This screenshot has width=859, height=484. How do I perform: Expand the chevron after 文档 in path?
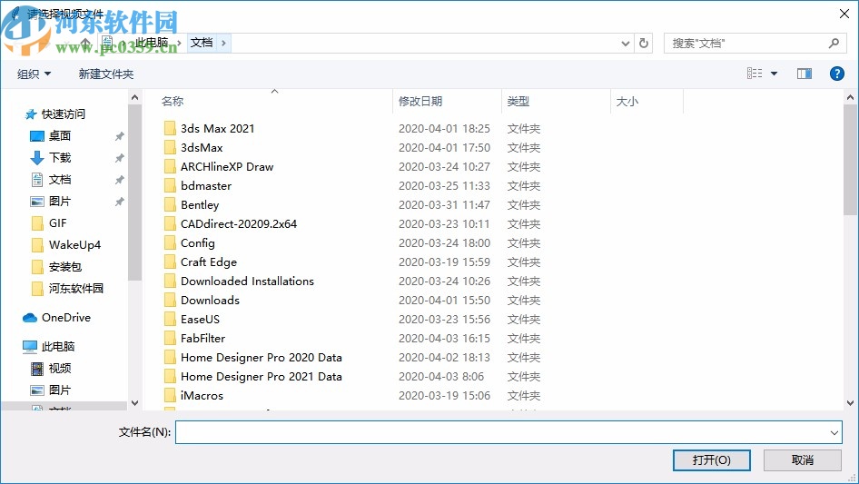[x=223, y=43]
